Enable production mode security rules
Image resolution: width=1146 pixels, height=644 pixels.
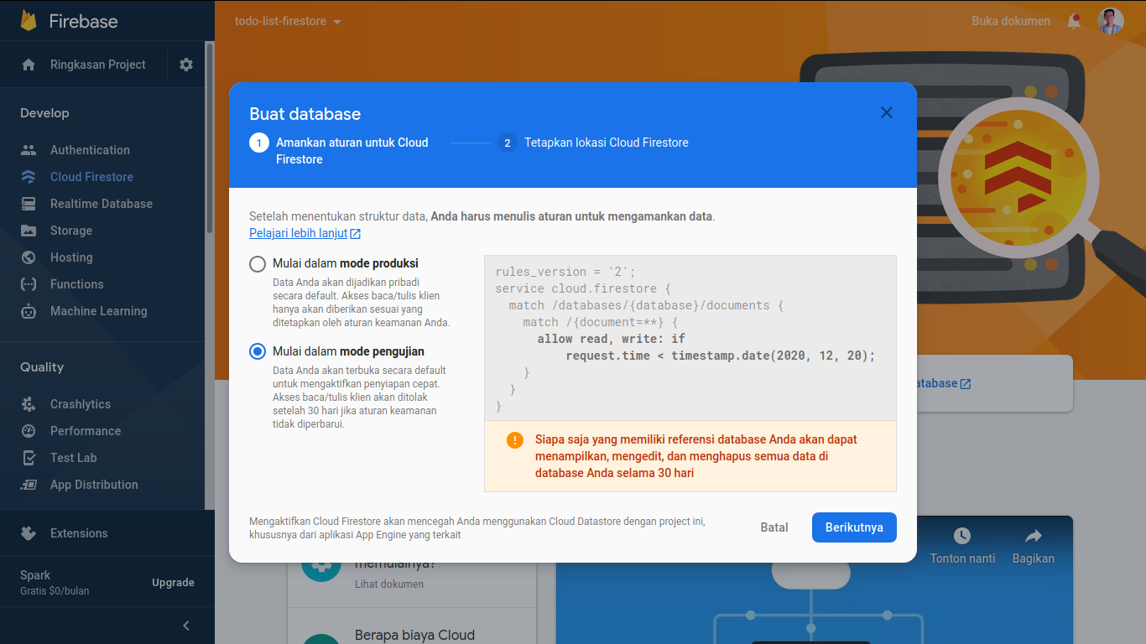click(x=258, y=263)
